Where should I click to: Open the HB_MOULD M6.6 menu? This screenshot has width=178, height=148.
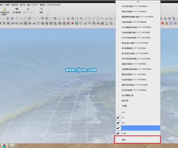coord(54,5)
